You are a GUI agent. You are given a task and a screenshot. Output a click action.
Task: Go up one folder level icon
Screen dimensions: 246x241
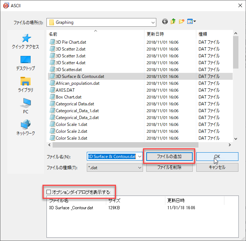pos(173,21)
